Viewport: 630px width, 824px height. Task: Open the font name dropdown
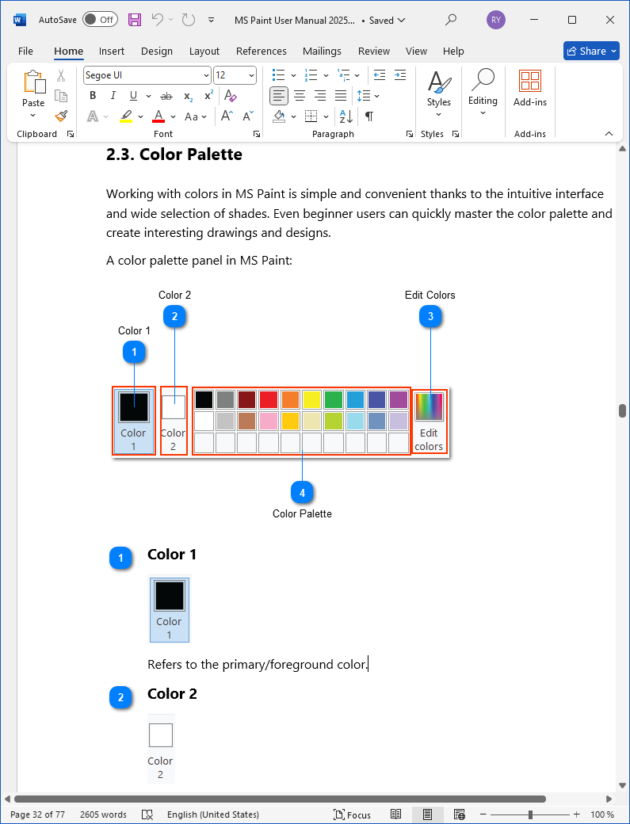(206, 75)
